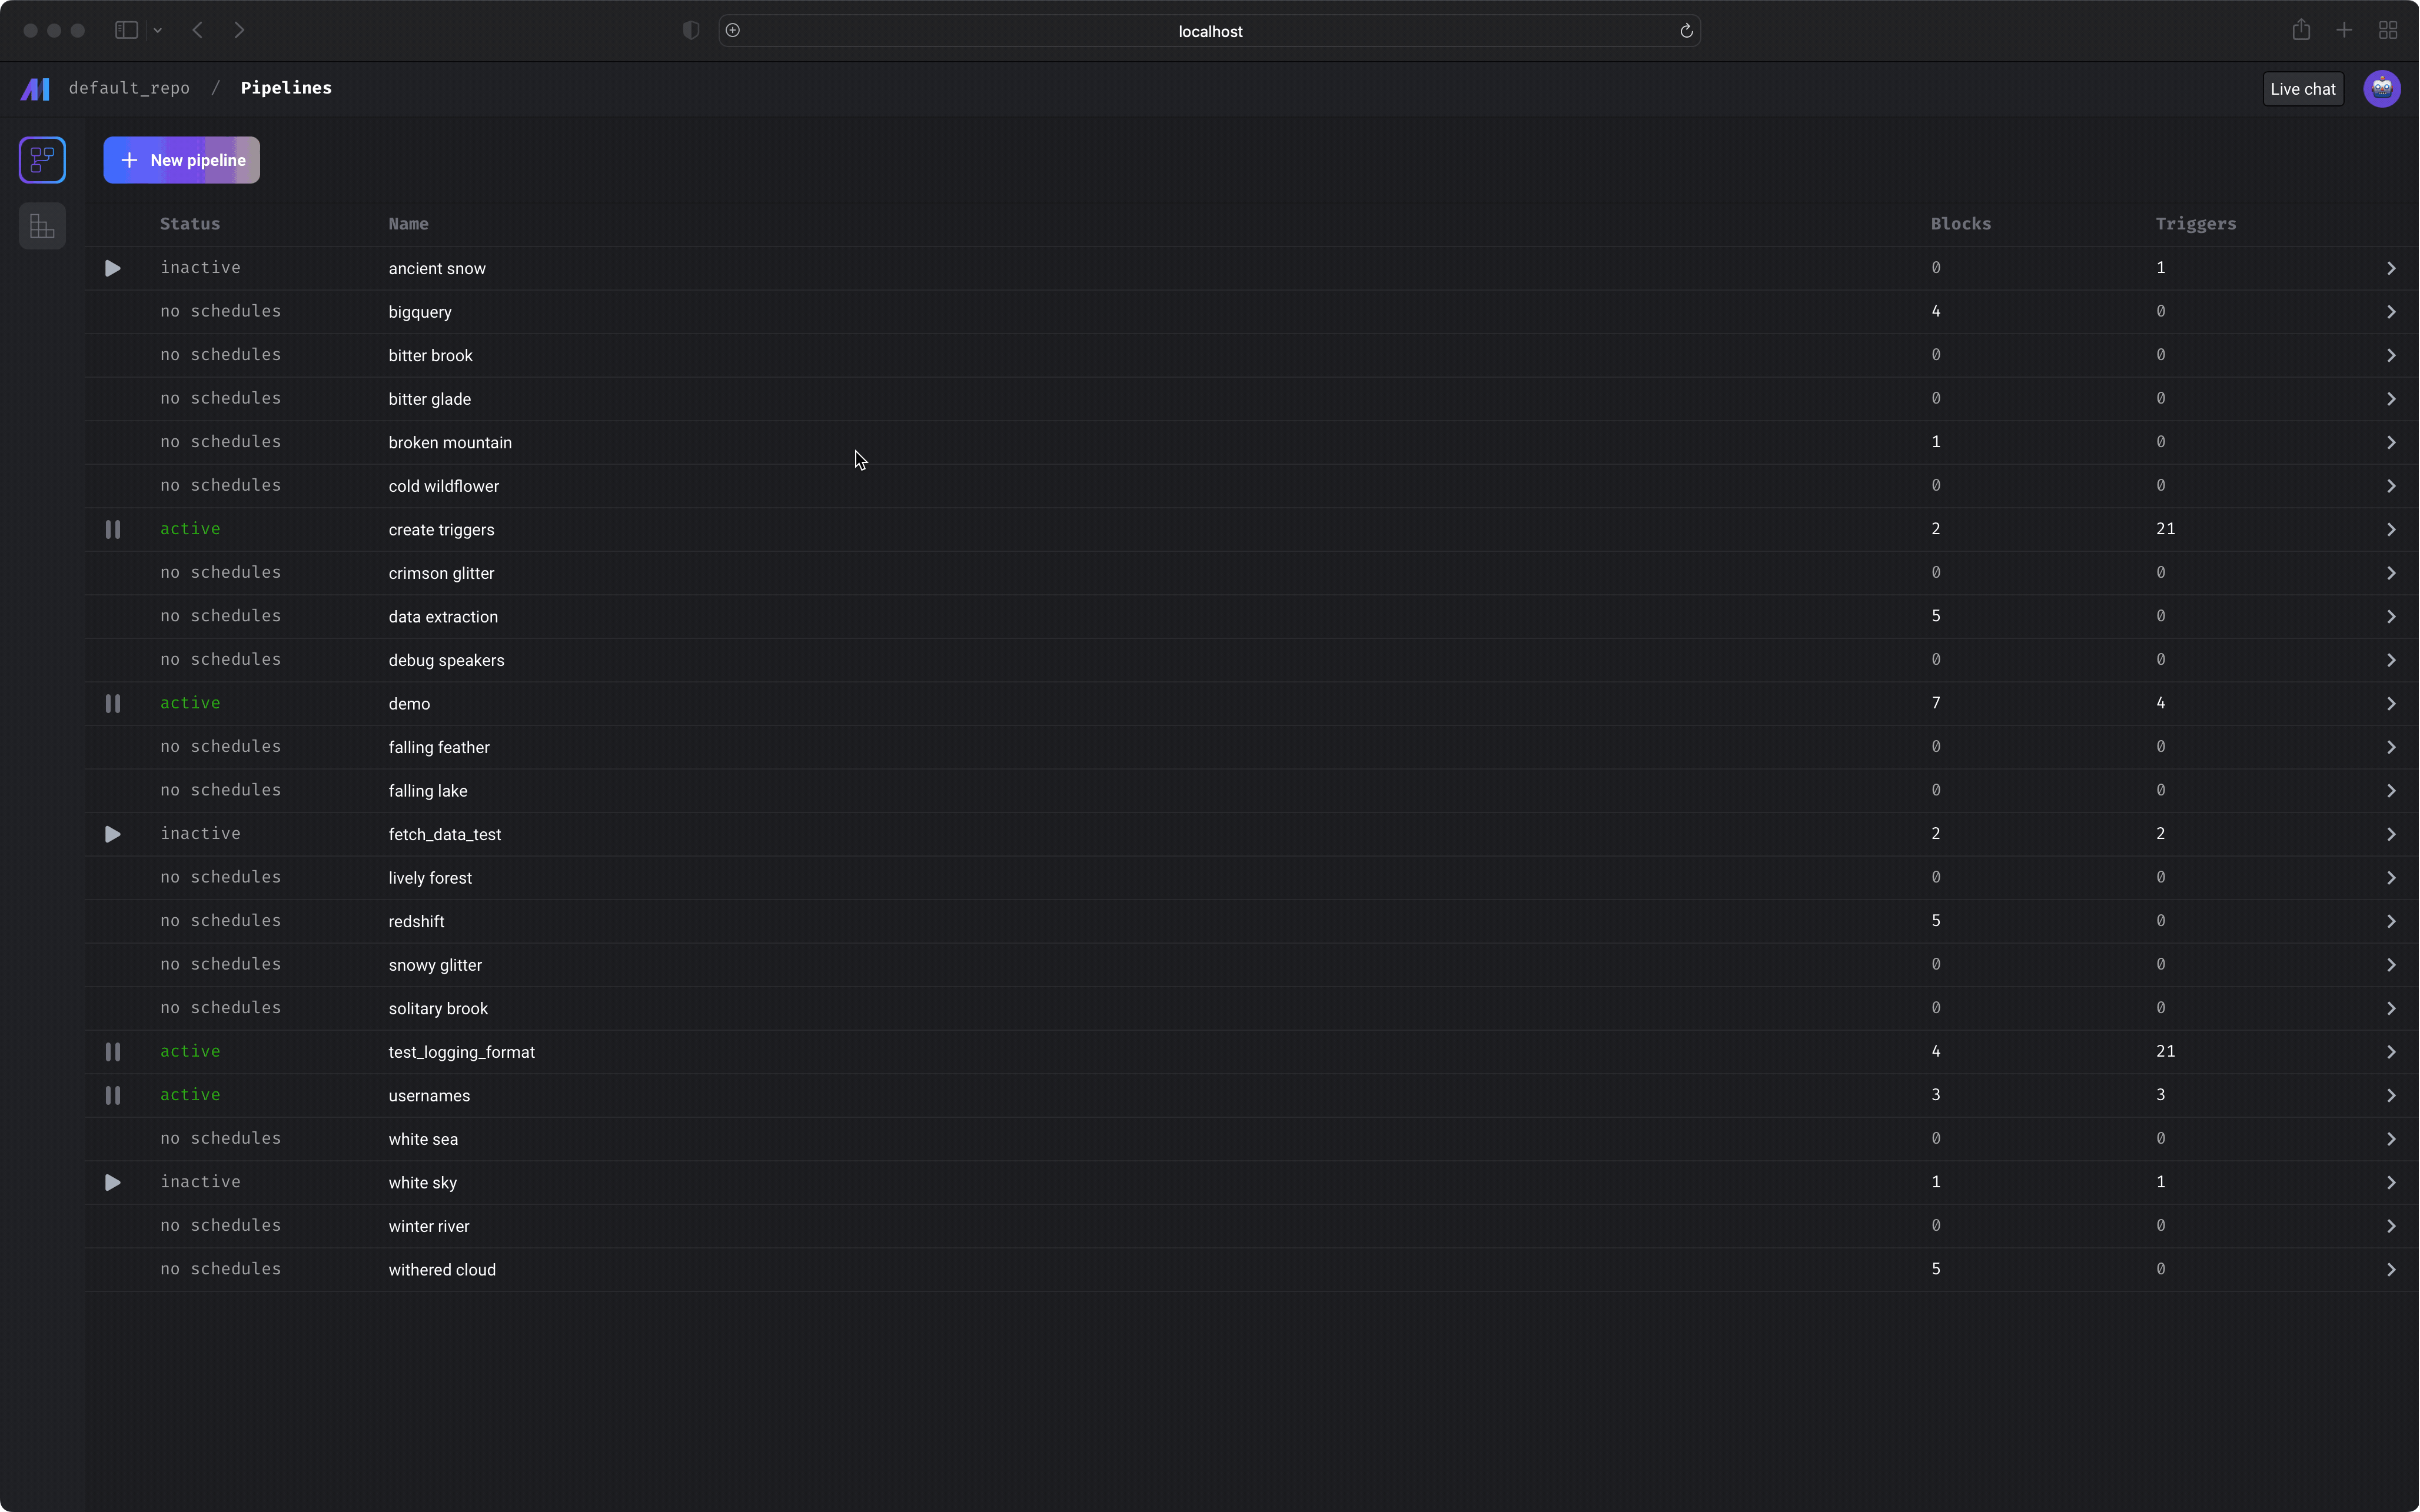
Task: Open the blocks grid sidebar icon
Action: coord(42,226)
